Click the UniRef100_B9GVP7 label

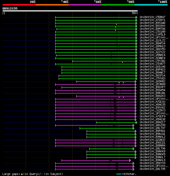(x=152, y=87)
